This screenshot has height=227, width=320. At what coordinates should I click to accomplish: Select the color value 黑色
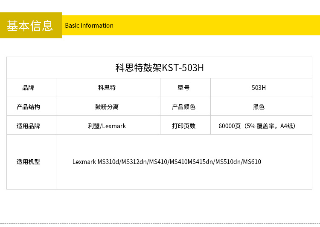point(259,107)
